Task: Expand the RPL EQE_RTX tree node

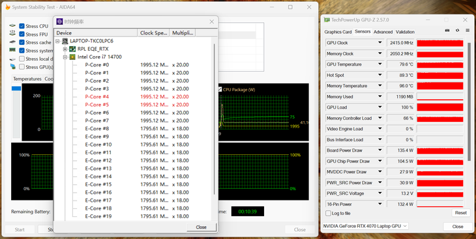Action: 65,49
